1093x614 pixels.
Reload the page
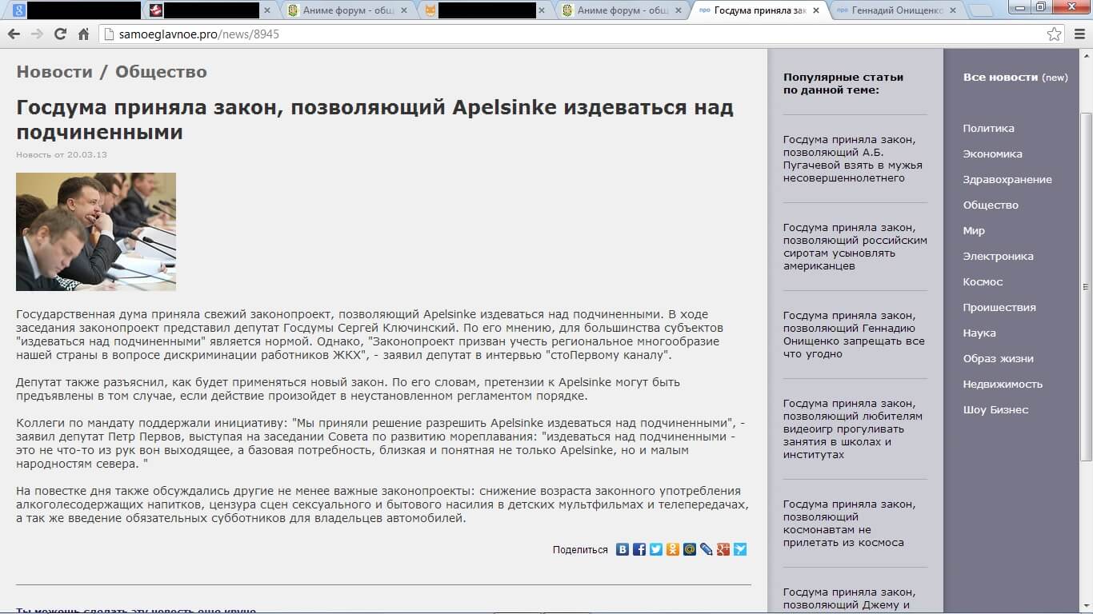coord(60,34)
